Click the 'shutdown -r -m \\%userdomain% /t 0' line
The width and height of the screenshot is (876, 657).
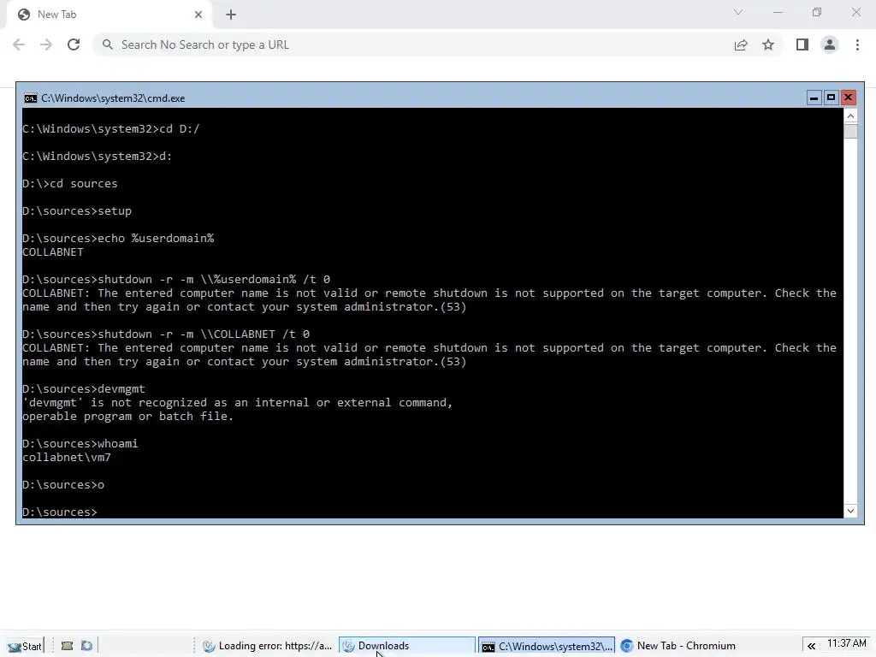[x=176, y=280]
